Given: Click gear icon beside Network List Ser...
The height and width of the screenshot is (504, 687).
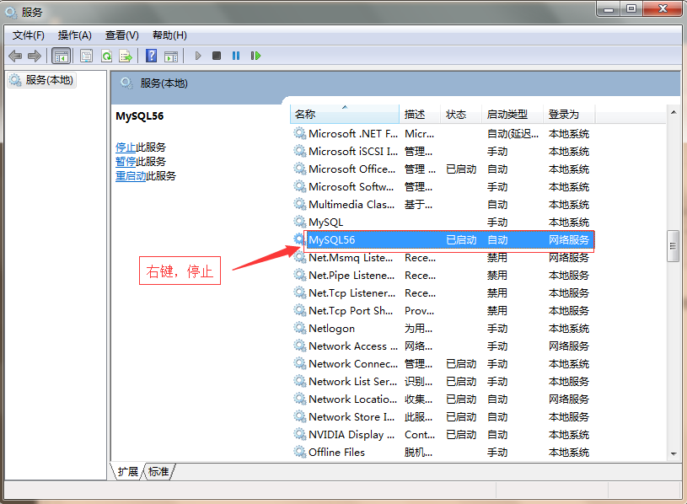Looking at the screenshot, I should [x=300, y=382].
